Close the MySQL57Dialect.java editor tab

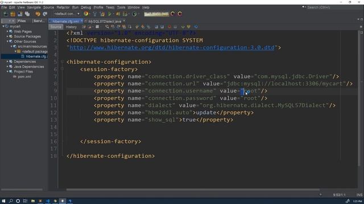tap(124, 21)
